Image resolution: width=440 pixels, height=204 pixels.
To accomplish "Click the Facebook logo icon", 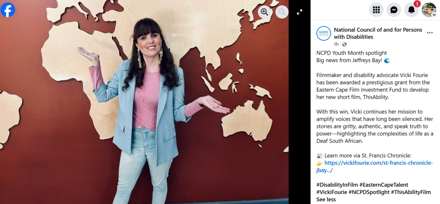I will click(8, 10).
